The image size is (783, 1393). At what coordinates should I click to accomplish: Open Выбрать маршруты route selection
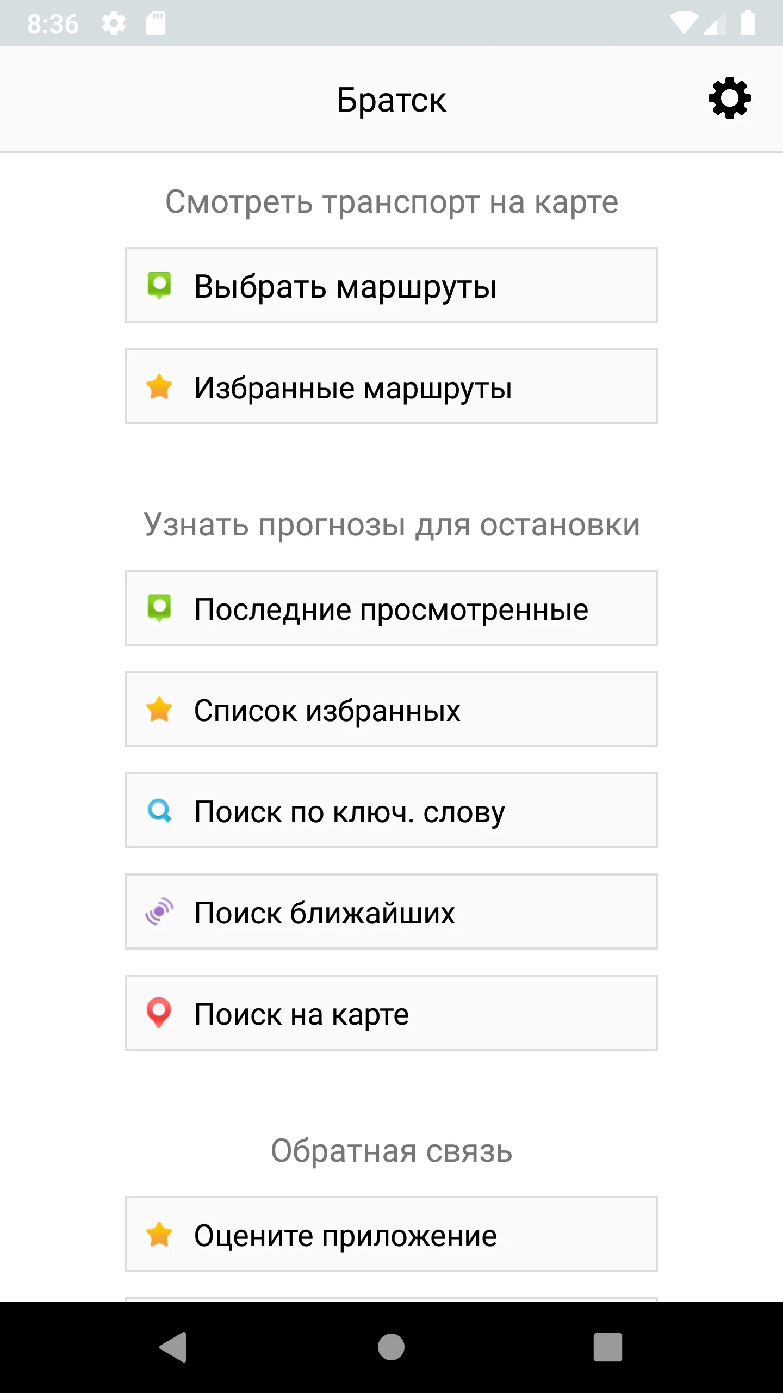391,286
